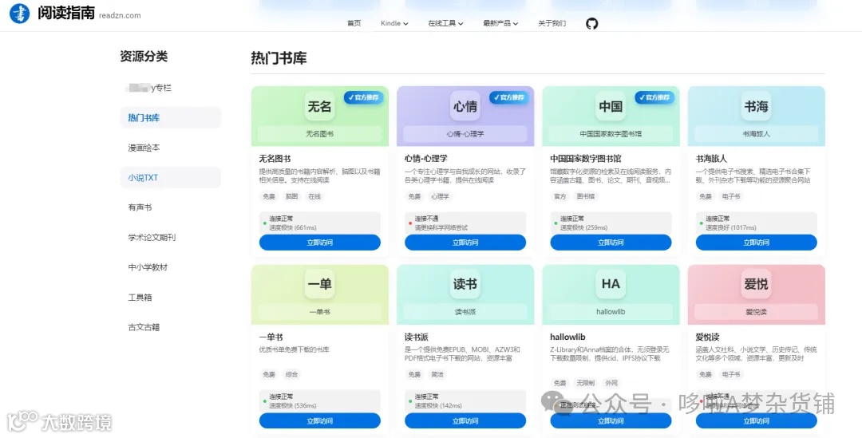Click 官方推荐 badge on 中国国家数字图书馆 card
The image size is (862, 438).
[x=654, y=97]
